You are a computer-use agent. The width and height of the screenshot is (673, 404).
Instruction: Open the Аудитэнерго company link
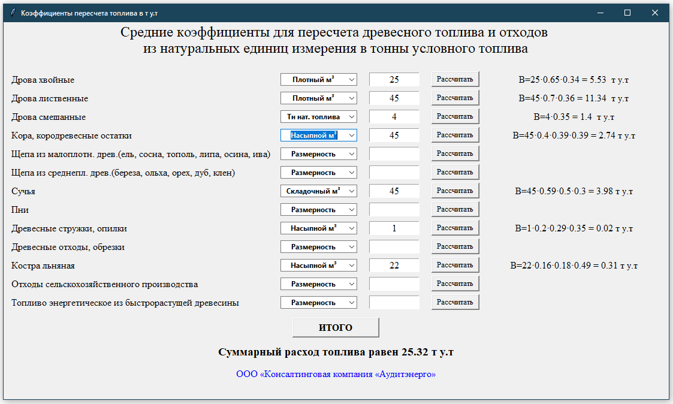point(336,374)
